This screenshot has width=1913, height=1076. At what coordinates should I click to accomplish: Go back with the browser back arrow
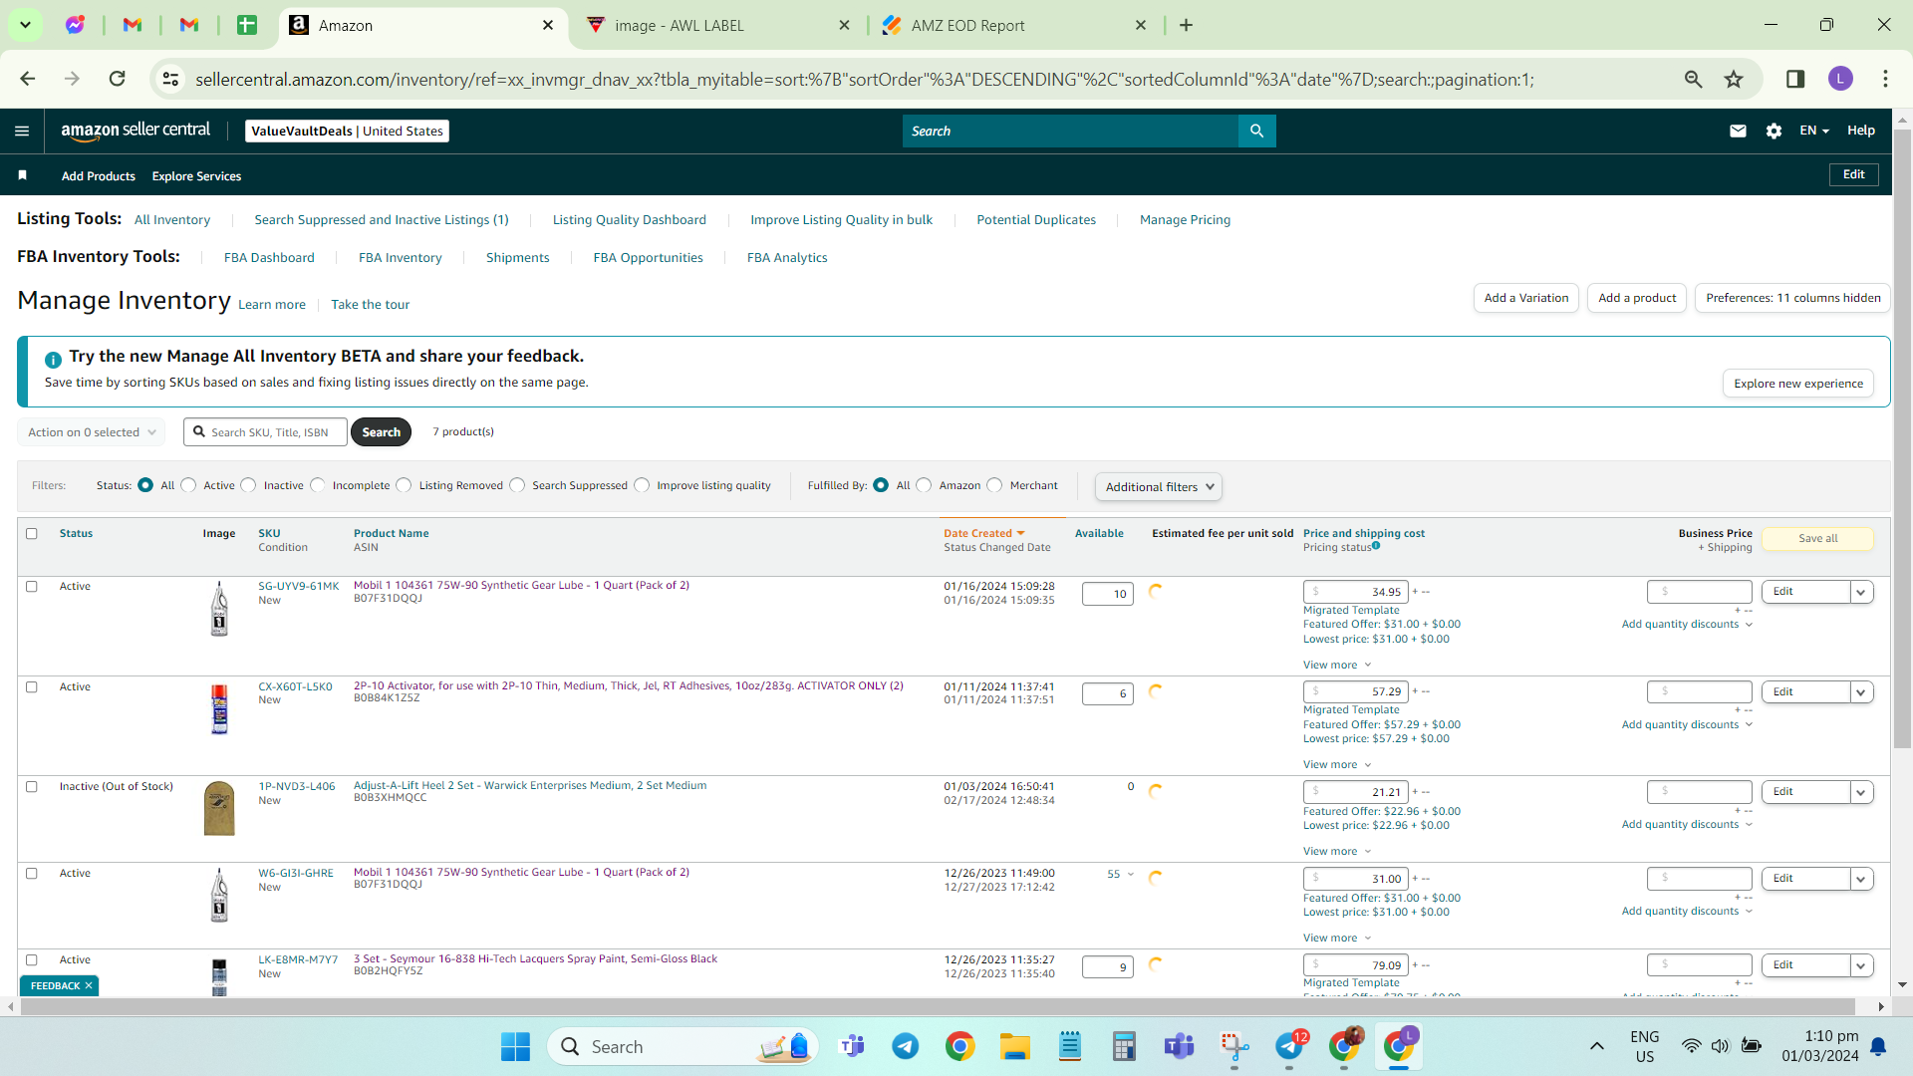[x=28, y=79]
